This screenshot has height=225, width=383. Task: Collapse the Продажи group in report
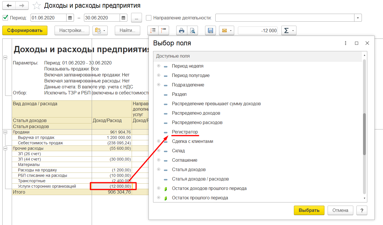point(5,132)
